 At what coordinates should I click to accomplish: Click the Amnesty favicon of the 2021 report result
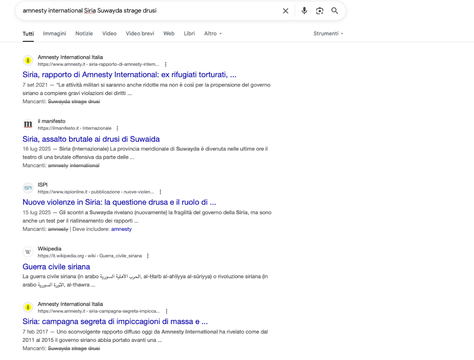point(28,60)
